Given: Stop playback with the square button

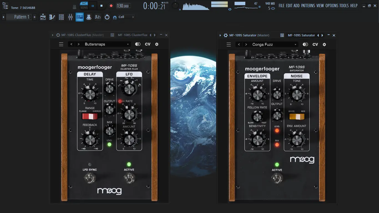Looking at the screenshot, I should [102, 6].
